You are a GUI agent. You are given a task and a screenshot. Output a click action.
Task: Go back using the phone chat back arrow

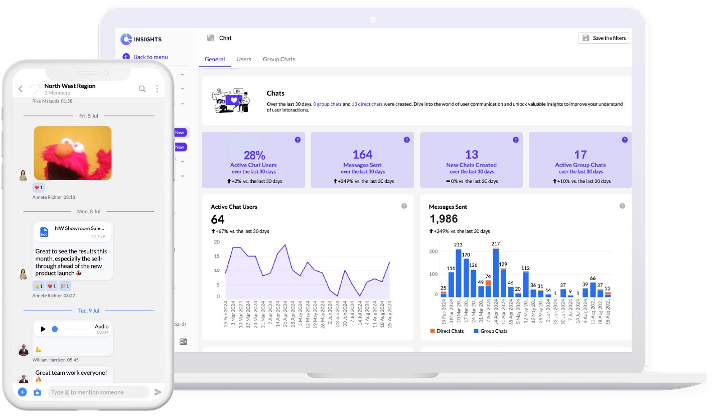pyautogui.click(x=21, y=89)
